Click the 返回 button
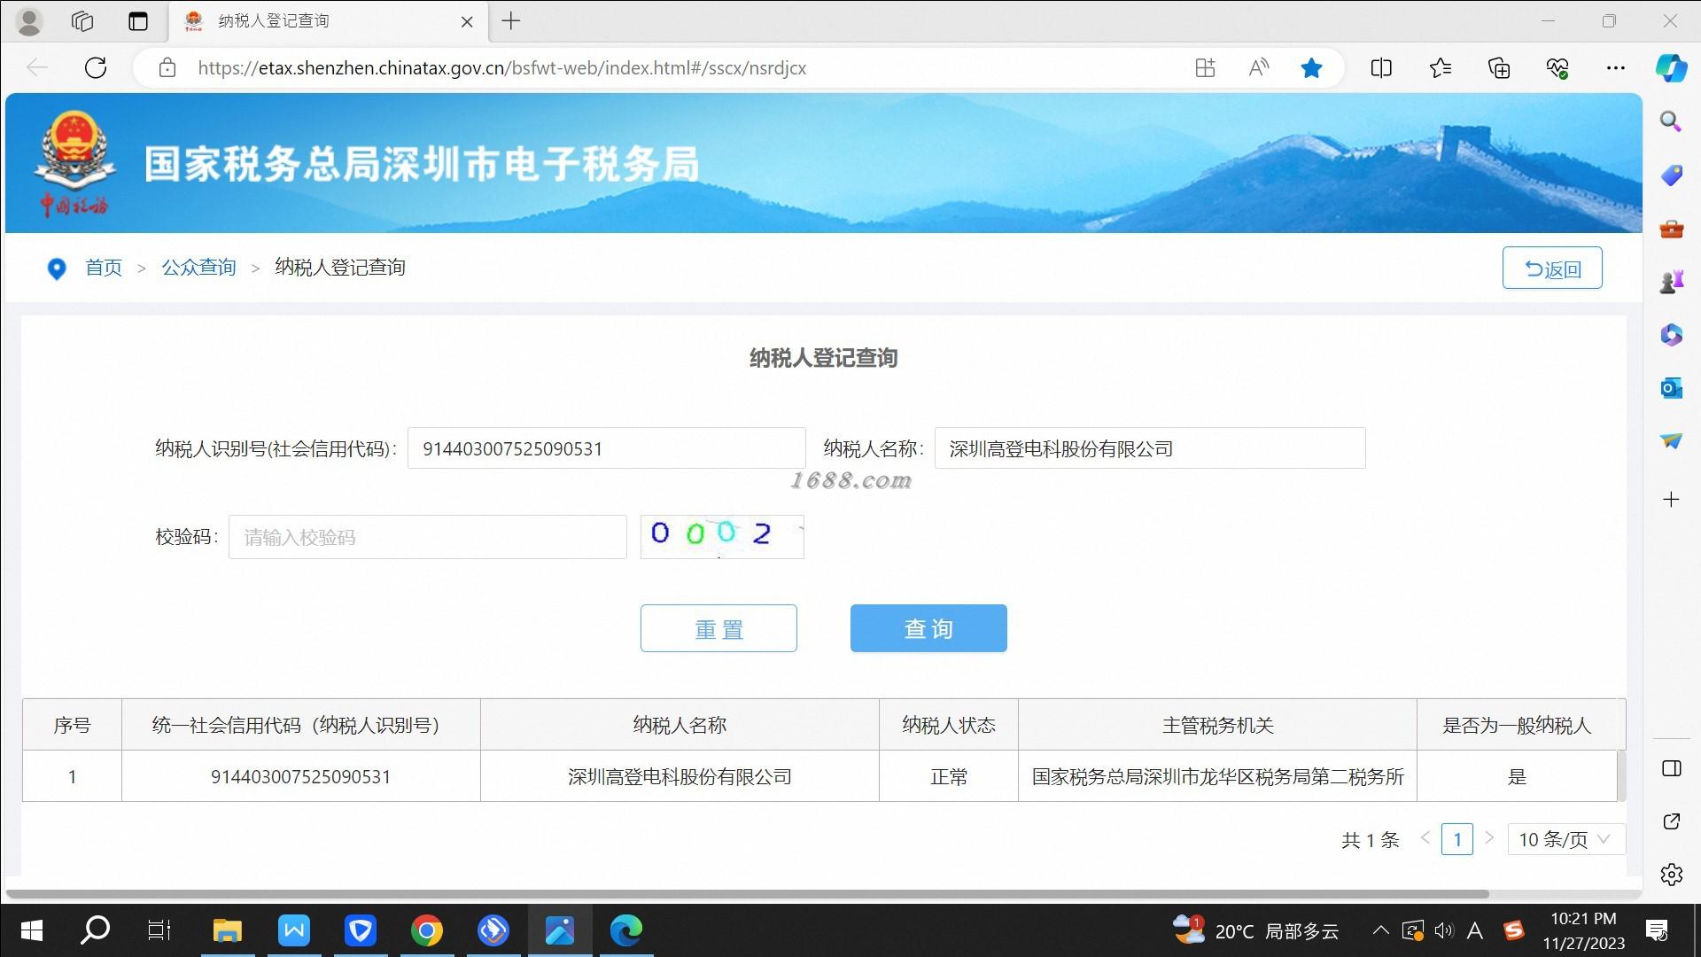 click(x=1552, y=268)
